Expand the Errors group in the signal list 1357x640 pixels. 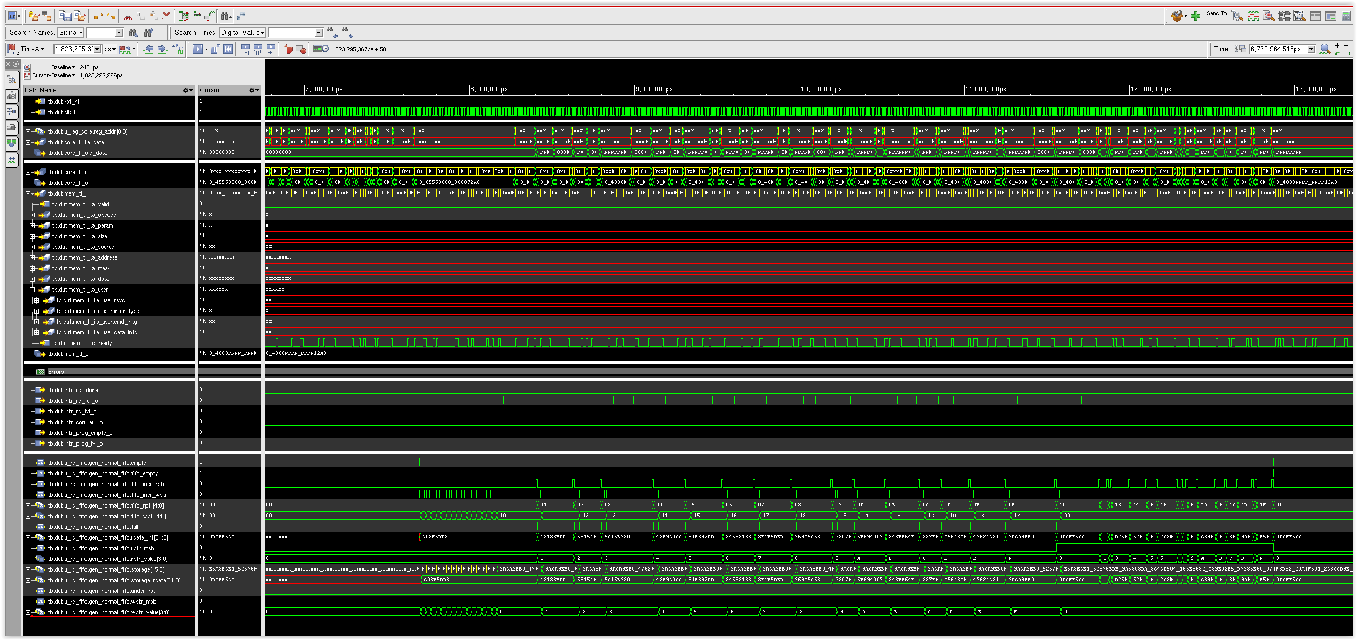click(28, 371)
